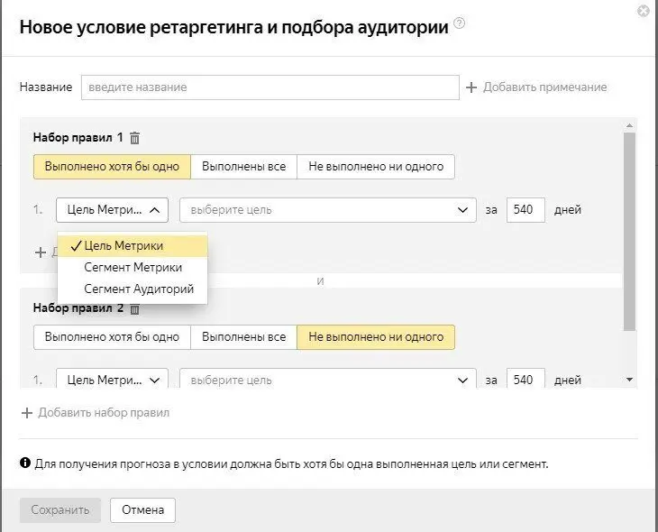Choose 'Сегмент Метрики' from the dropdown list
The image size is (658, 532).
pos(133,268)
